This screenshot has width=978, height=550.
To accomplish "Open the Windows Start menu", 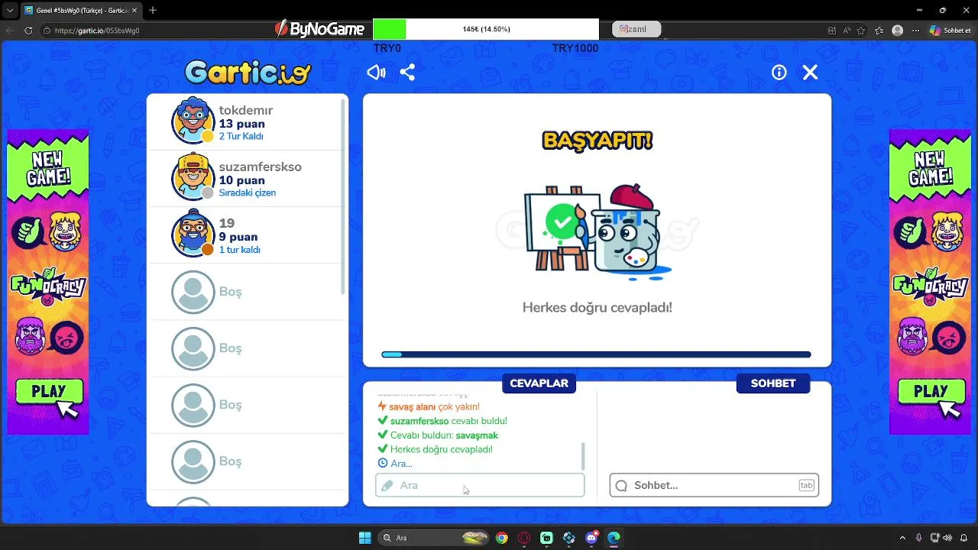I will point(365,538).
